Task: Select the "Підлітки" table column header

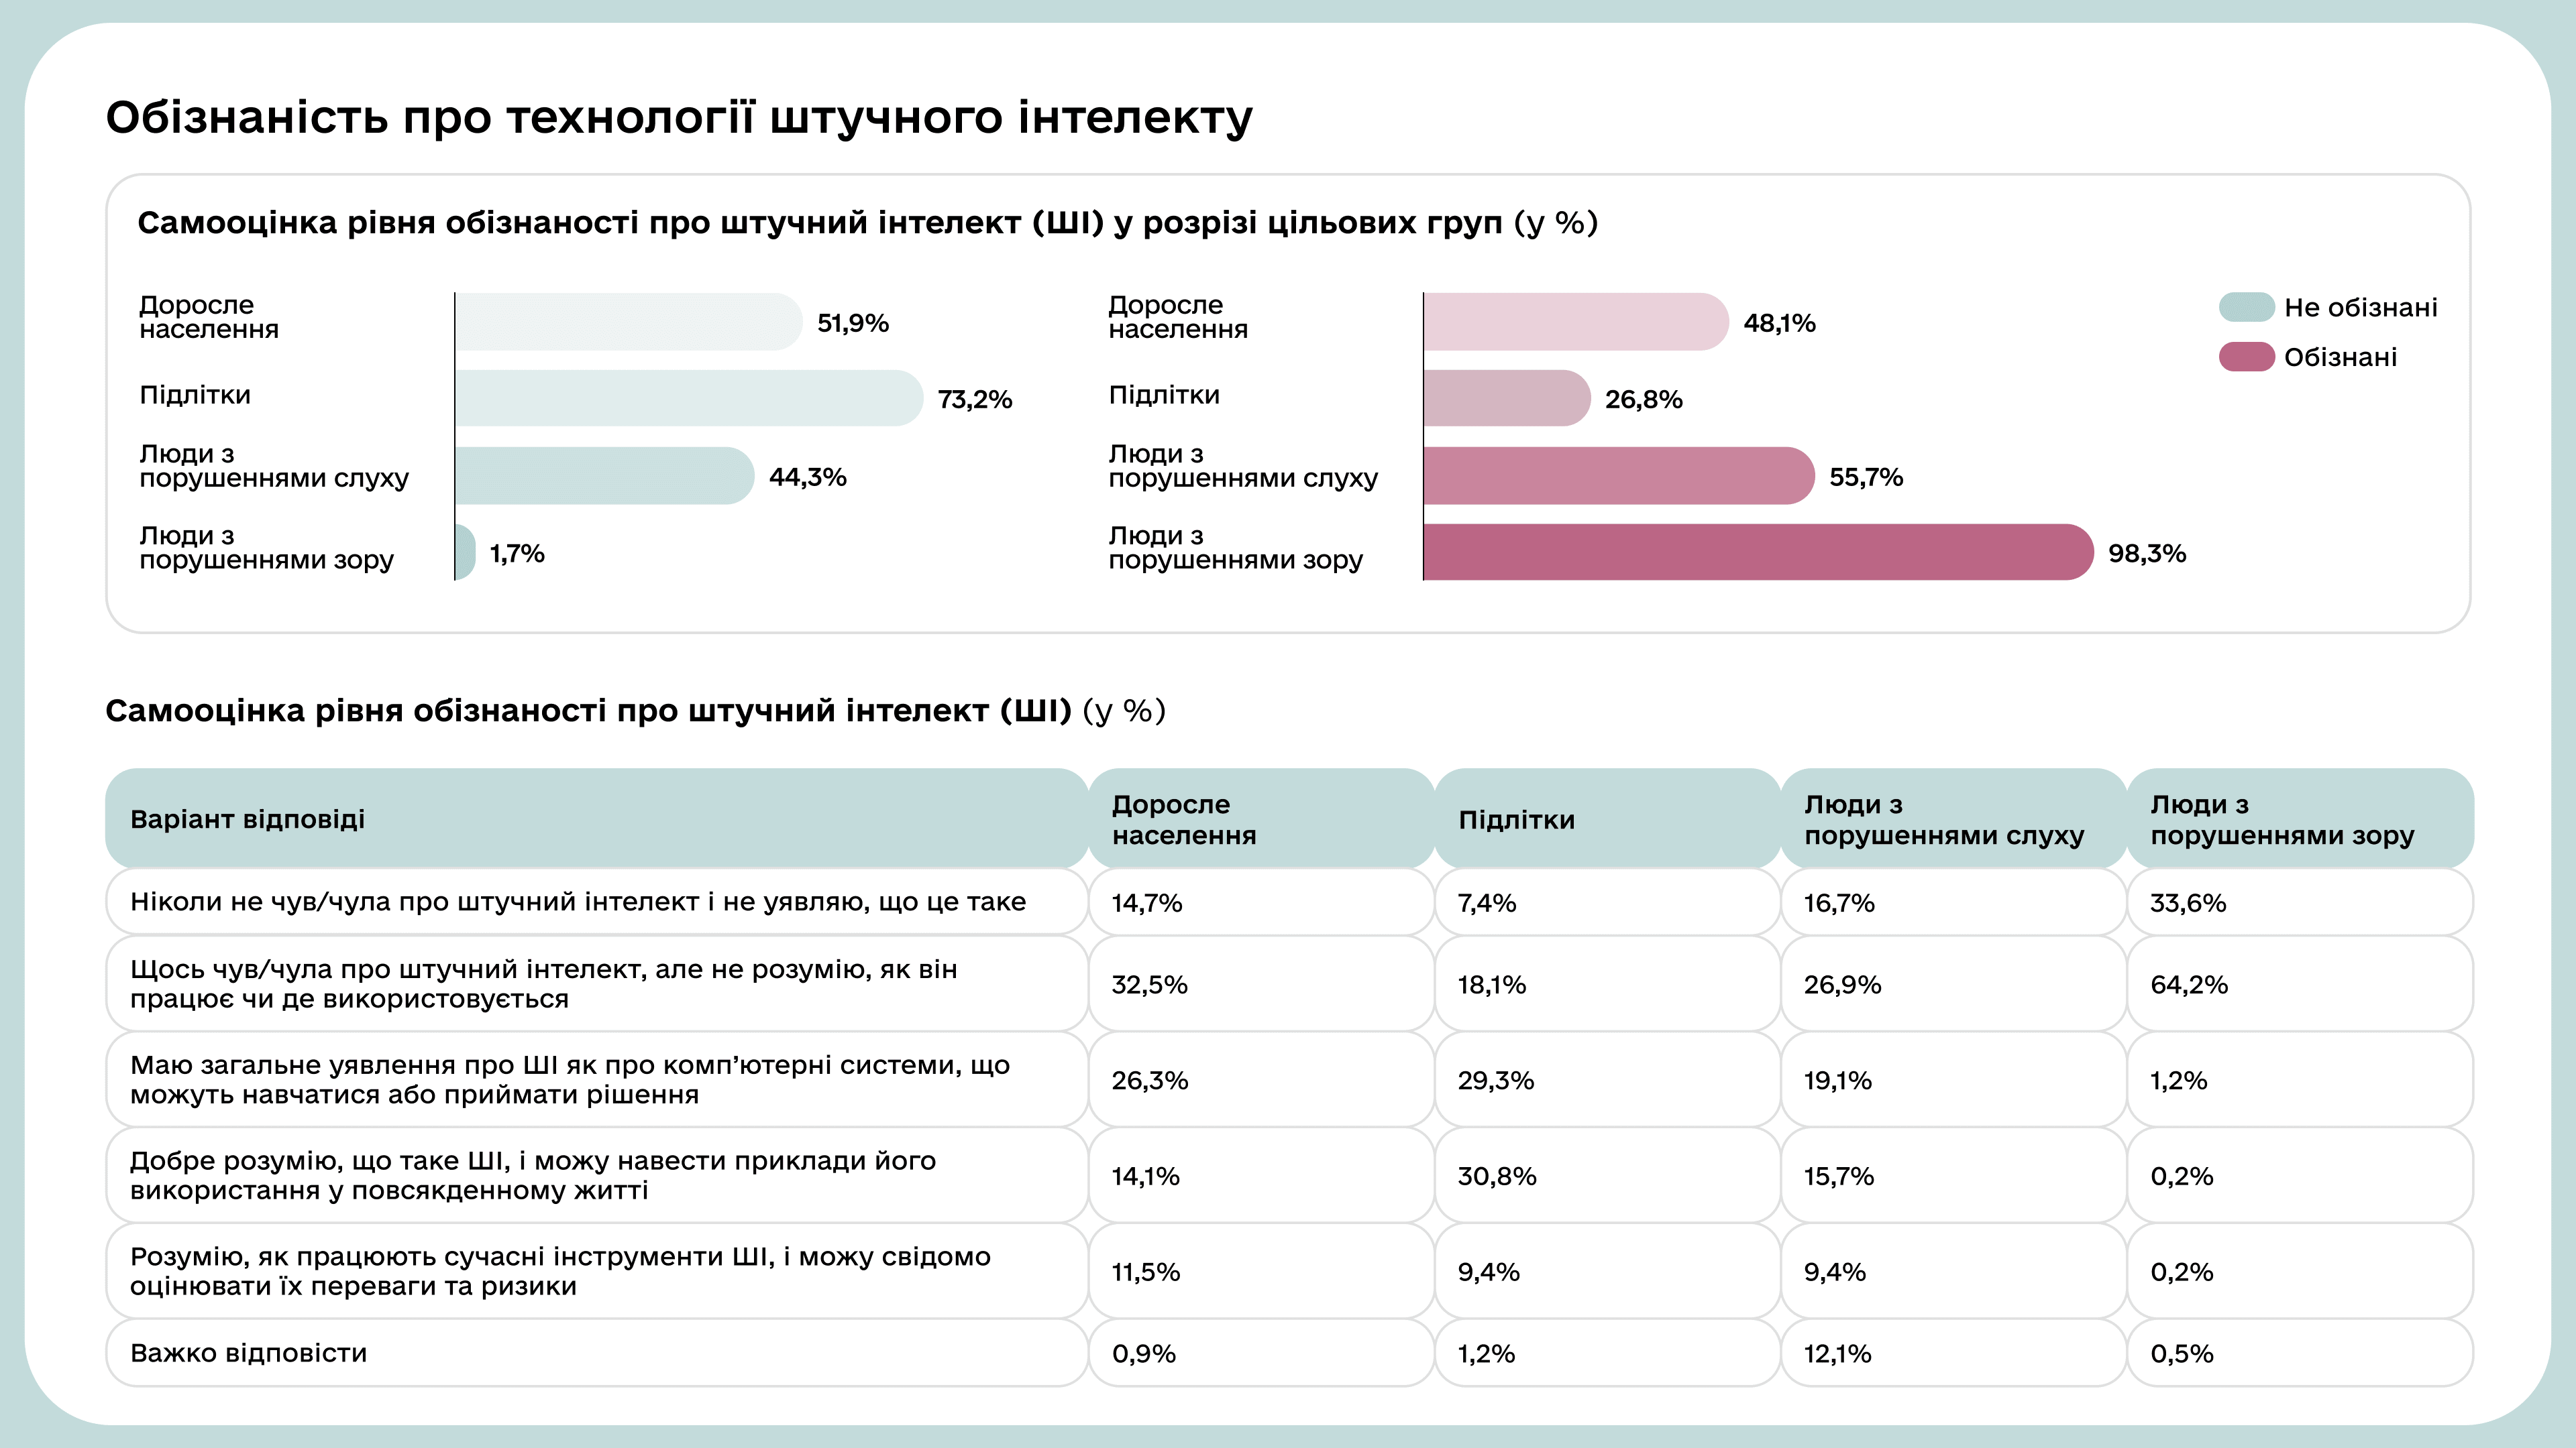Action: pyautogui.click(x=1516, y=819)
